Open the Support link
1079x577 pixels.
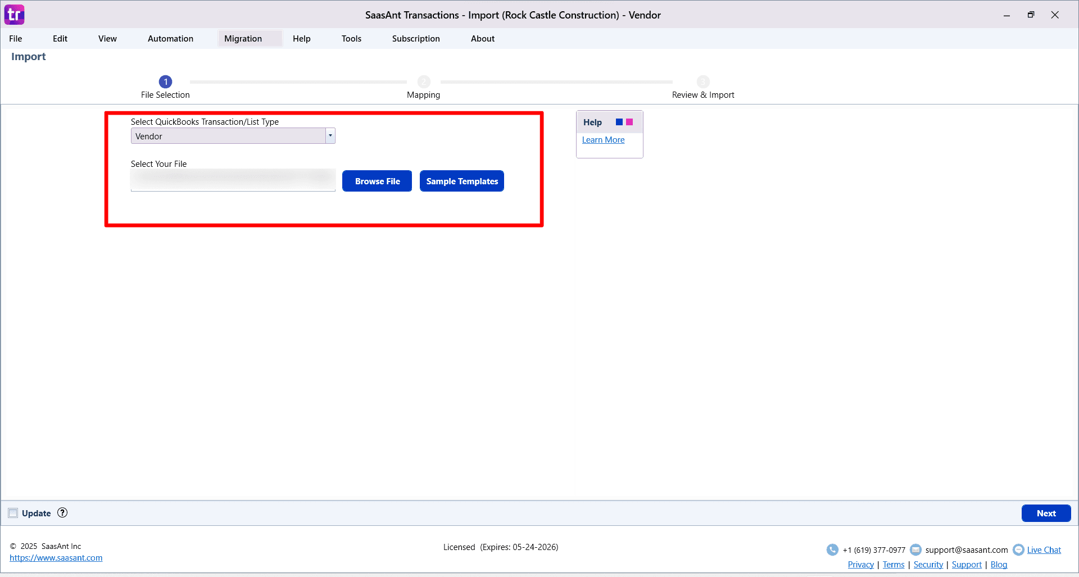coord(967,565)
